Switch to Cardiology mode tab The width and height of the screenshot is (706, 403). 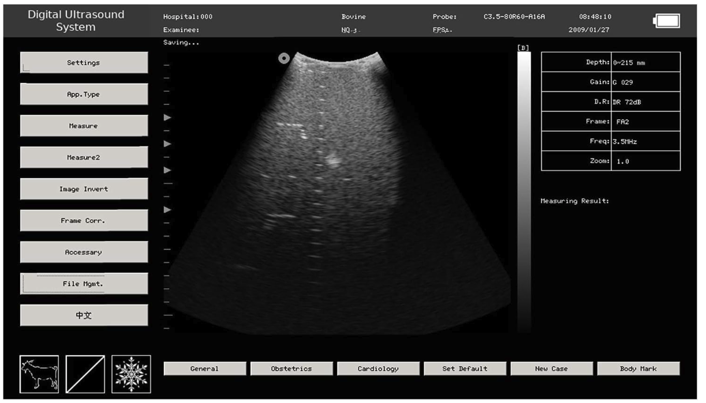tap(378, 369)
